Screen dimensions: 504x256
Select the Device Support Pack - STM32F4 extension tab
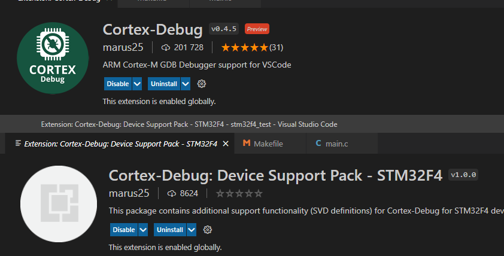[x=120, y=144]
